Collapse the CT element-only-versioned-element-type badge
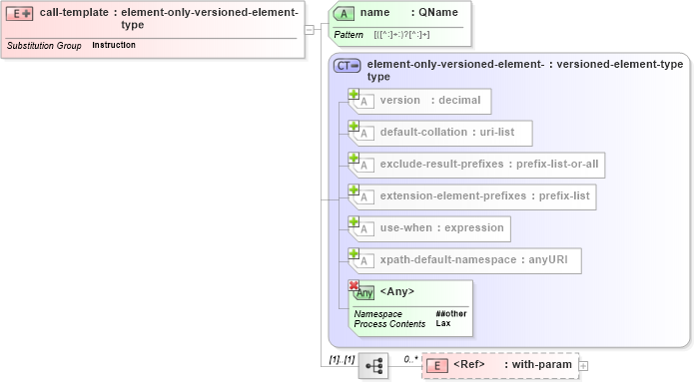Screen dimensions: 695x383 point(347,66)
